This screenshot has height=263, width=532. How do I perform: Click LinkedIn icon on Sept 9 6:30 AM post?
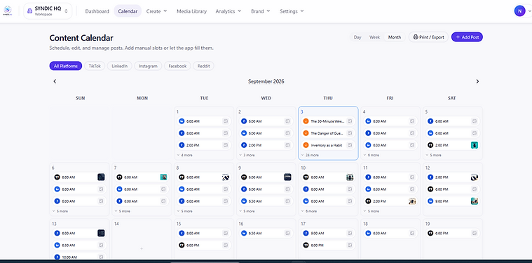(x=244, y=201)
